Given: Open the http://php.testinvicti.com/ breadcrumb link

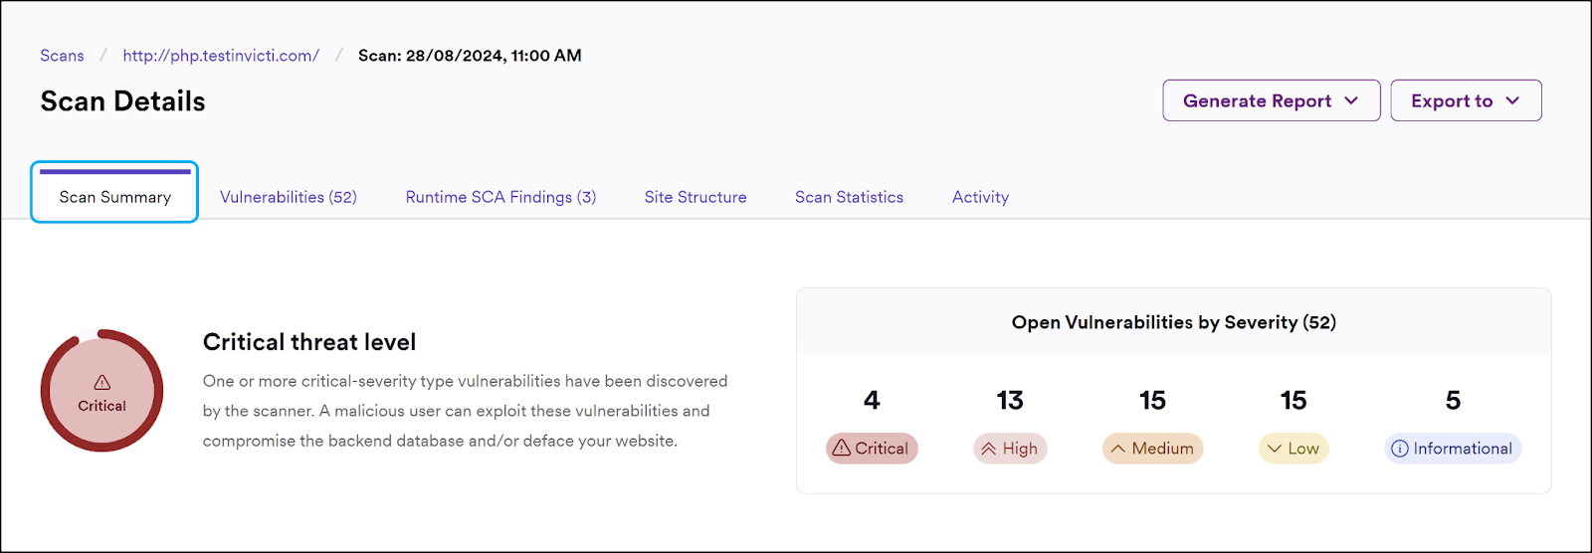Looking at the screenshot, I should [221, 56].
